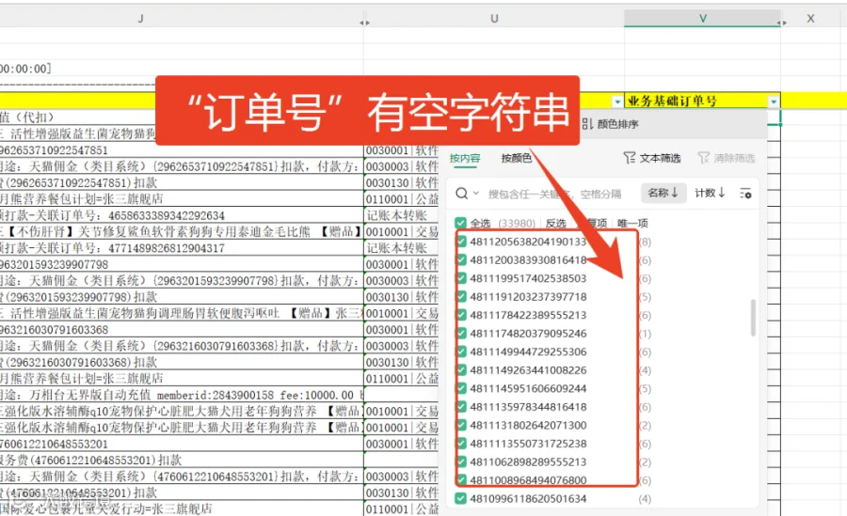
Task: Expand the search mode chevron beside magnifier
Action: tap(476, 193)
